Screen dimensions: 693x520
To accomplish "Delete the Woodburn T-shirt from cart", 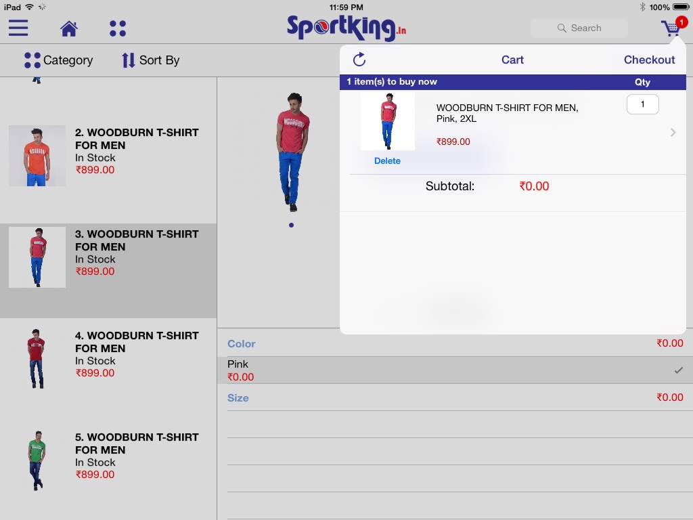I will [x=387, y=161].
